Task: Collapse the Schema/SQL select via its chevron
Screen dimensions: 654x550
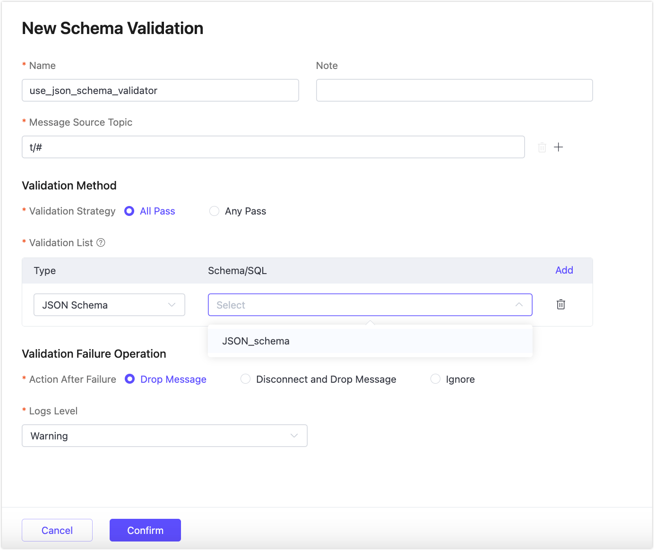Action: [x=519, y=305]
